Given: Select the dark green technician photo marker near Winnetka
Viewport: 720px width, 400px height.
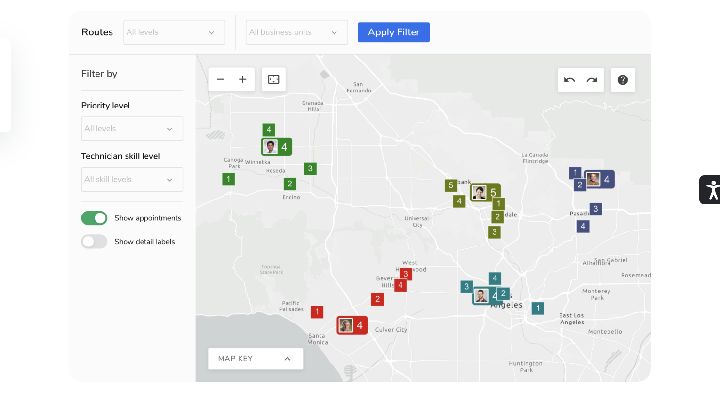Looking at the screenshot, I should point(277,147).
